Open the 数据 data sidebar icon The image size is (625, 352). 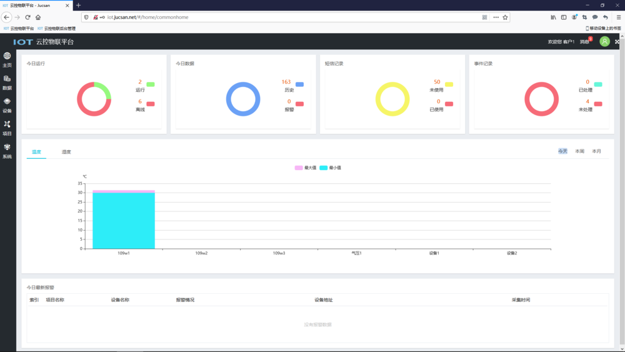tap(7, 82)
